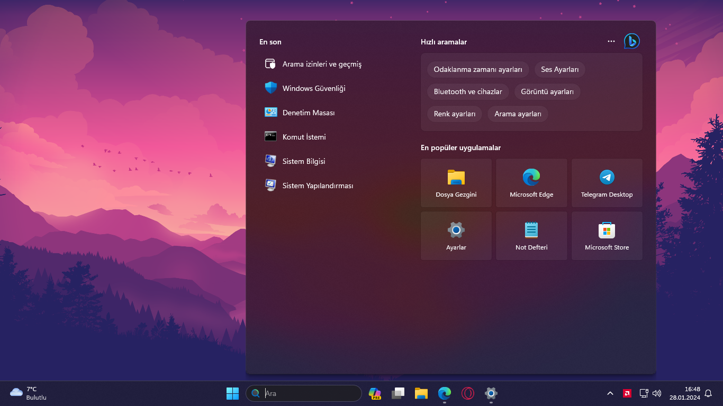Click the red AMD icon in system tray
The height and width of the screenshot is (406, 723).
(x=627, y=393)
